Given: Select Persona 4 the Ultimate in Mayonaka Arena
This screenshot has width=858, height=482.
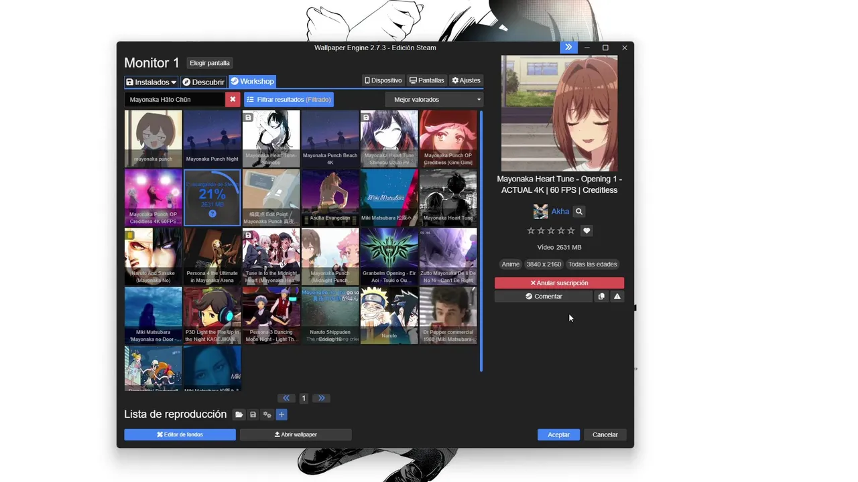Looking at the screenshot, I should point(212,256).
